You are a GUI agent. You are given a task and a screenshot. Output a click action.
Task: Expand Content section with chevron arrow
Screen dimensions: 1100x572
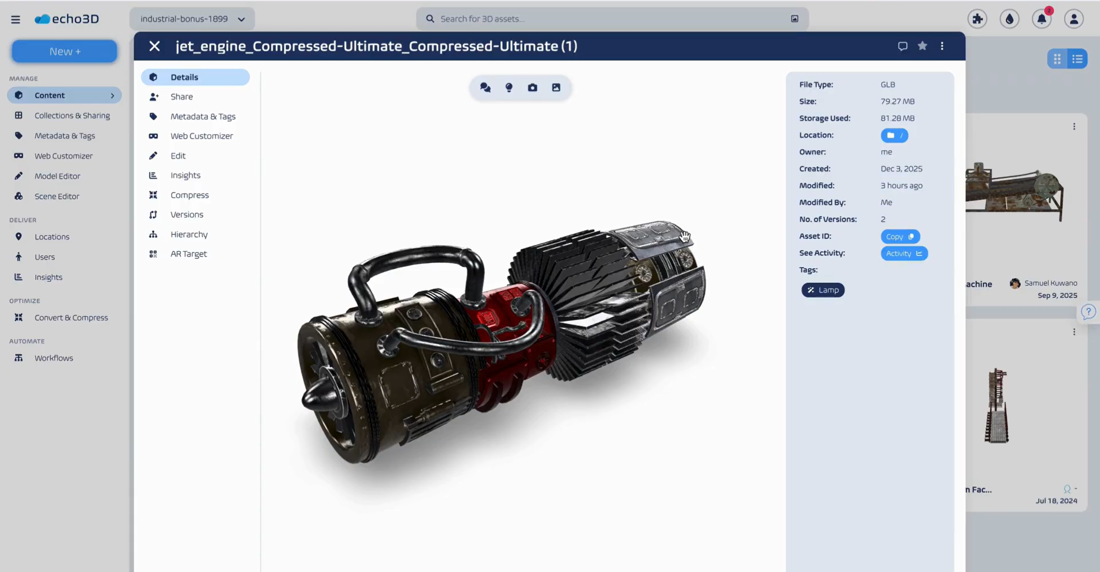pyautogui.click(x=113, y=95)
